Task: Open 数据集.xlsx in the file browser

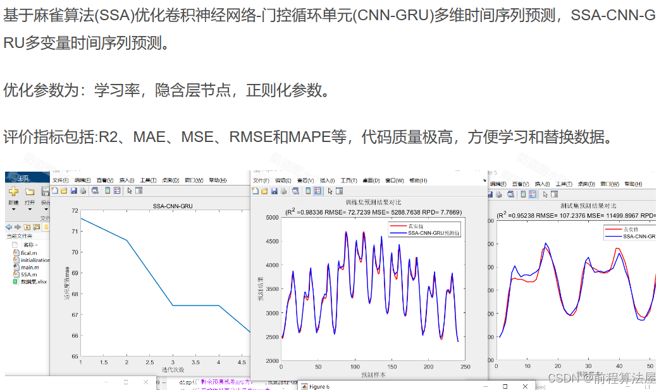Action: click(34, 281)
